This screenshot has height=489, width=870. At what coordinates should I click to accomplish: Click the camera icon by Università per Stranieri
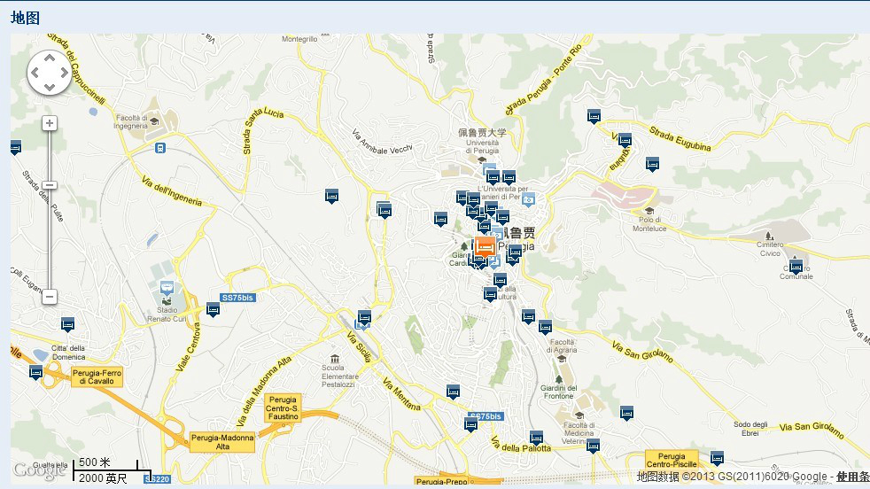coord(529,200)
